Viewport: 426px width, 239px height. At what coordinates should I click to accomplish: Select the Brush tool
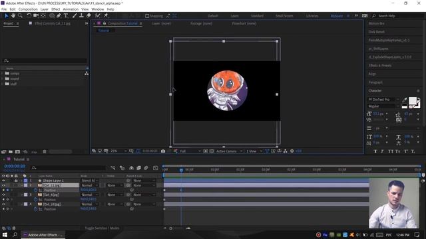(x=75, y=16)
